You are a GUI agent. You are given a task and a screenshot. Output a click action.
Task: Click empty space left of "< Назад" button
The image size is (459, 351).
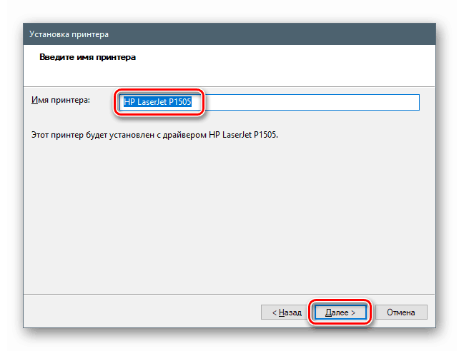tap(143, 312)
